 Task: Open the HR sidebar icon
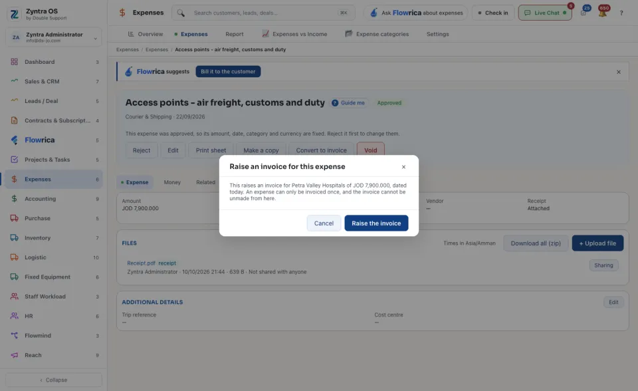point(14,316)
